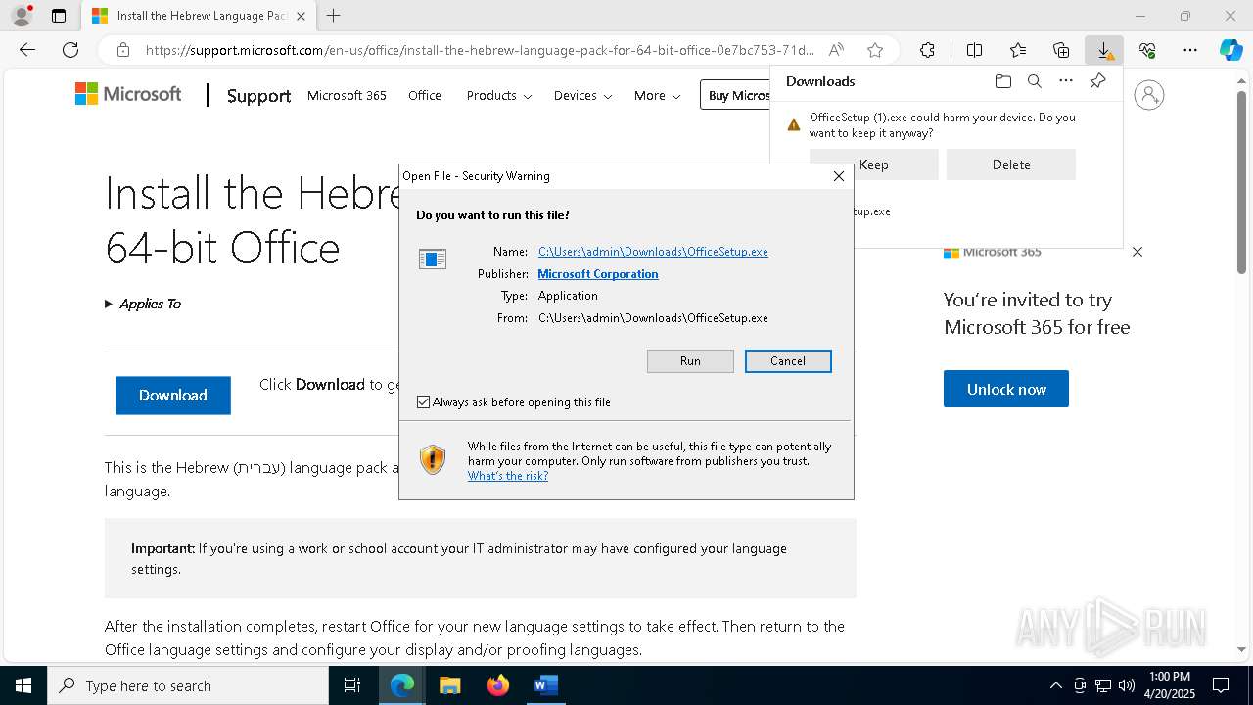The width and height of the screenshot is (1253, 705).
Task: Open Browser essentials heart icon
Action: (1147, 50)
